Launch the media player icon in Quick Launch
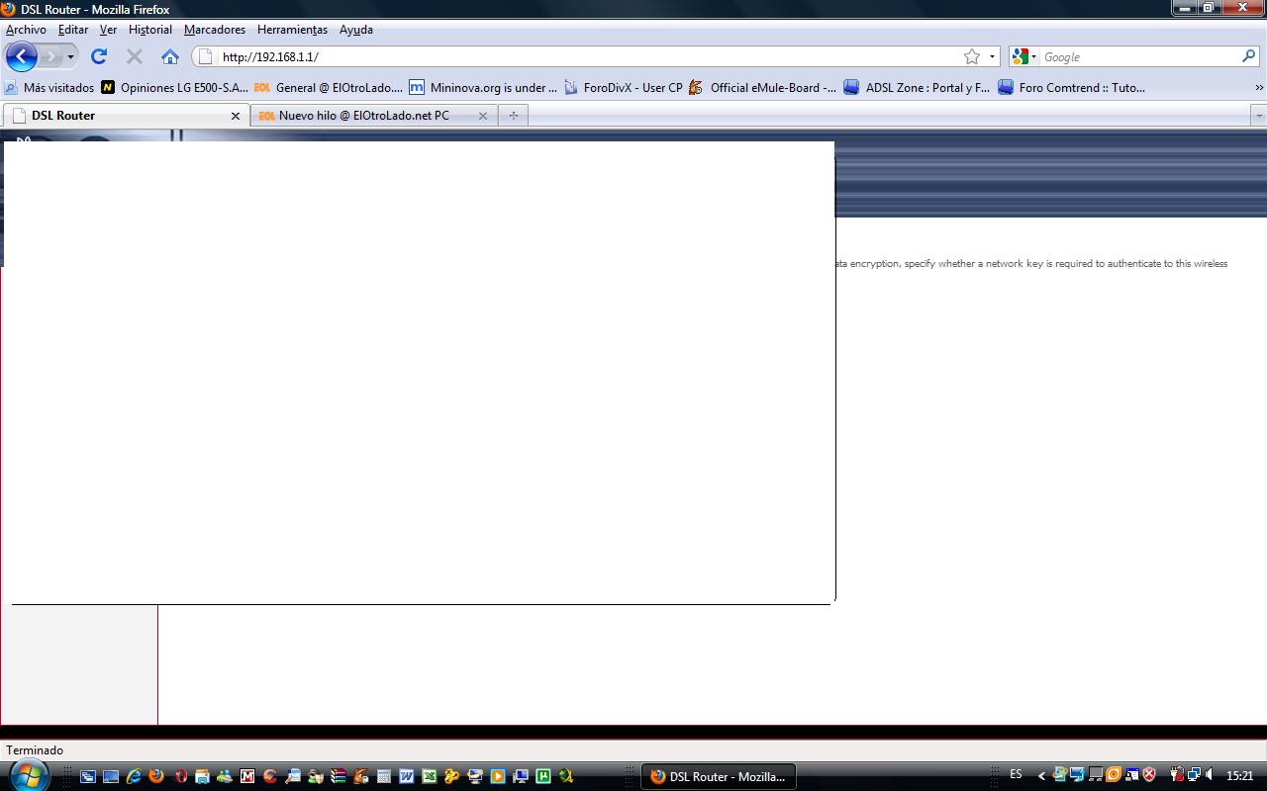Screen dimensions: 1267x791 click(498, 776)
